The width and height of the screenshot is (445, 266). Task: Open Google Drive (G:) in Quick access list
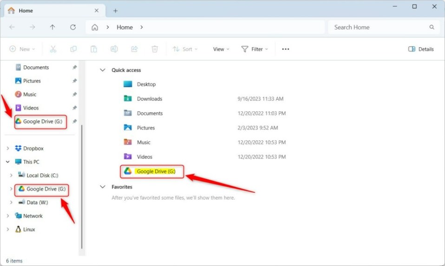click(156, 171)
